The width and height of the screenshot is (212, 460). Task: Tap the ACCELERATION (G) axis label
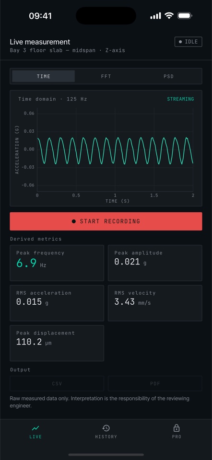pos(17,149)
